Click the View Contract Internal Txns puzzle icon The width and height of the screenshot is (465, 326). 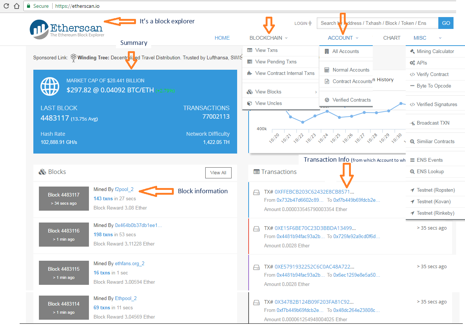249,73
